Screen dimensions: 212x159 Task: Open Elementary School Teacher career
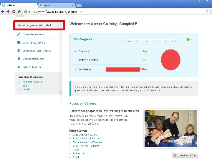pos(87,142)
